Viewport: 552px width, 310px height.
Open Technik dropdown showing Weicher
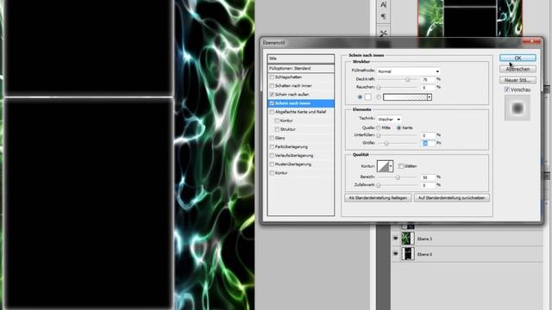389,120
